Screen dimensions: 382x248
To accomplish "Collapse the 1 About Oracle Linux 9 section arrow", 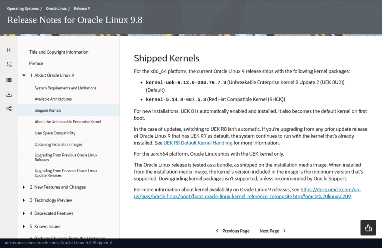I will [x=24, y=75].
